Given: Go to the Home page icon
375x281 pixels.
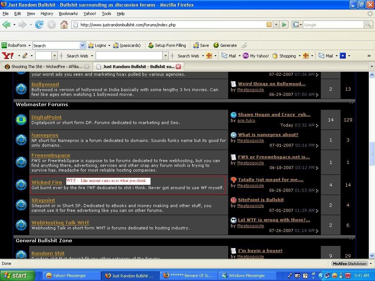Looking at the screenshot, I should pos(64,25).
